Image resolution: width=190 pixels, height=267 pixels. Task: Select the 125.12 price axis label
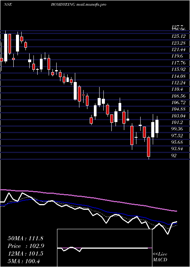pos(178,36)
